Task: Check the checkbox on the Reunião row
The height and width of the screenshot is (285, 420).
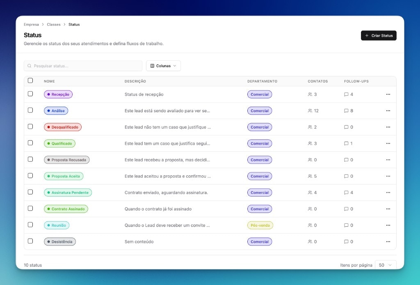Action: pyautogui.click(x=30, y=225)
